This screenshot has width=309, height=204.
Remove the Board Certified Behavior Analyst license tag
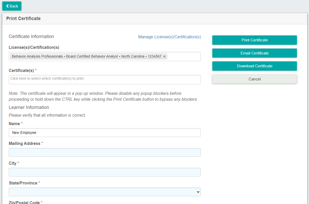click(x=165, y=57)
